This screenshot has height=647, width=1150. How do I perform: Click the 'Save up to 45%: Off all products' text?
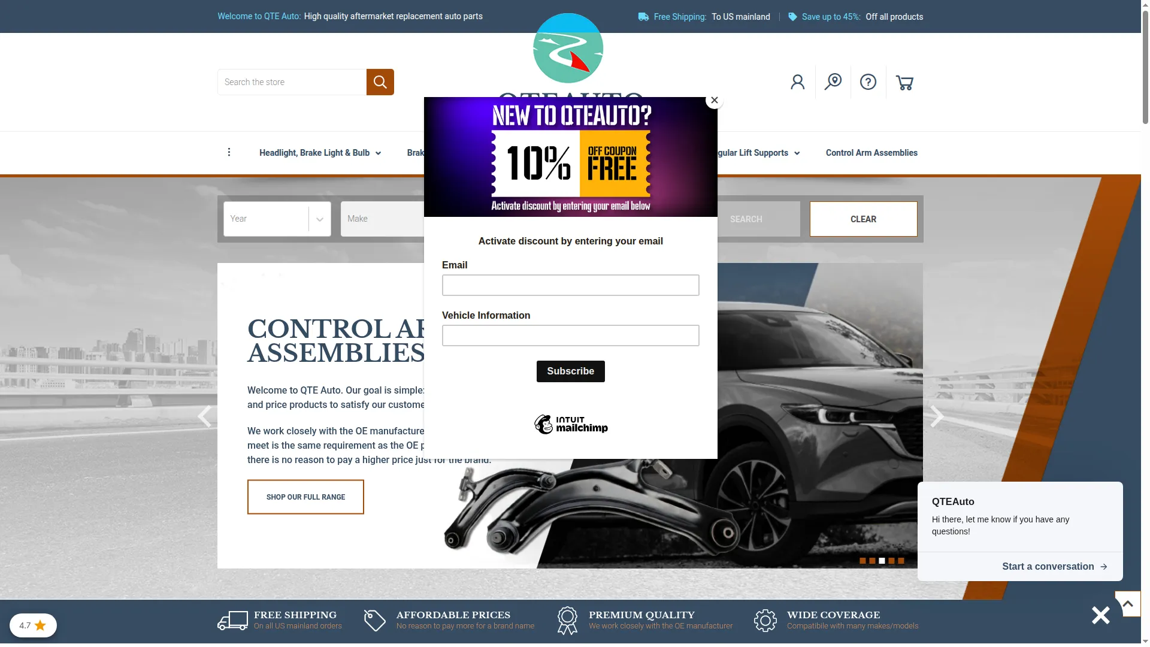coord(862,17)
